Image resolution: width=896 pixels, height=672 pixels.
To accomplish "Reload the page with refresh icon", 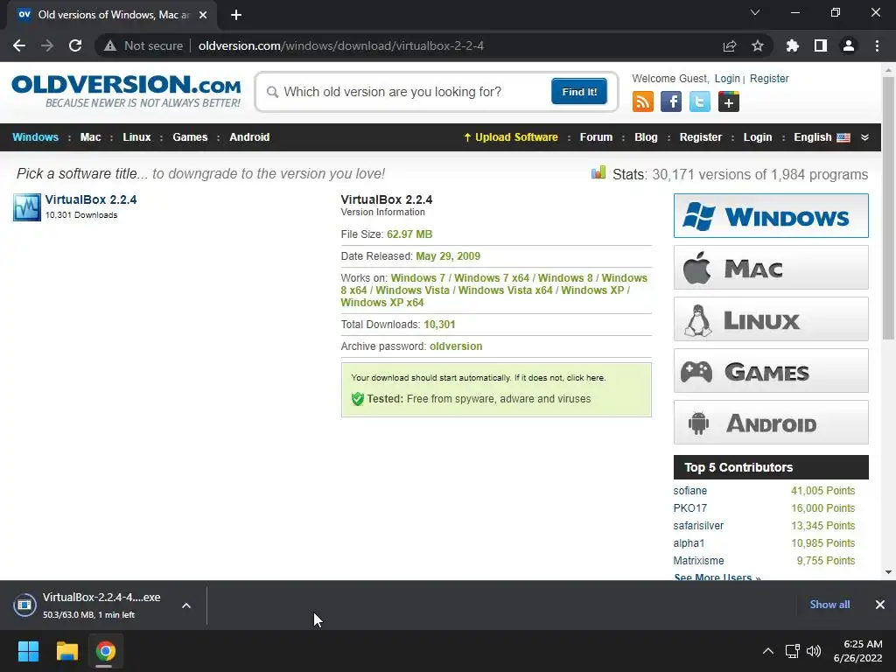I will click(75, 45).
